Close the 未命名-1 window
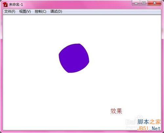164x133 pixels. click(154, 3)
